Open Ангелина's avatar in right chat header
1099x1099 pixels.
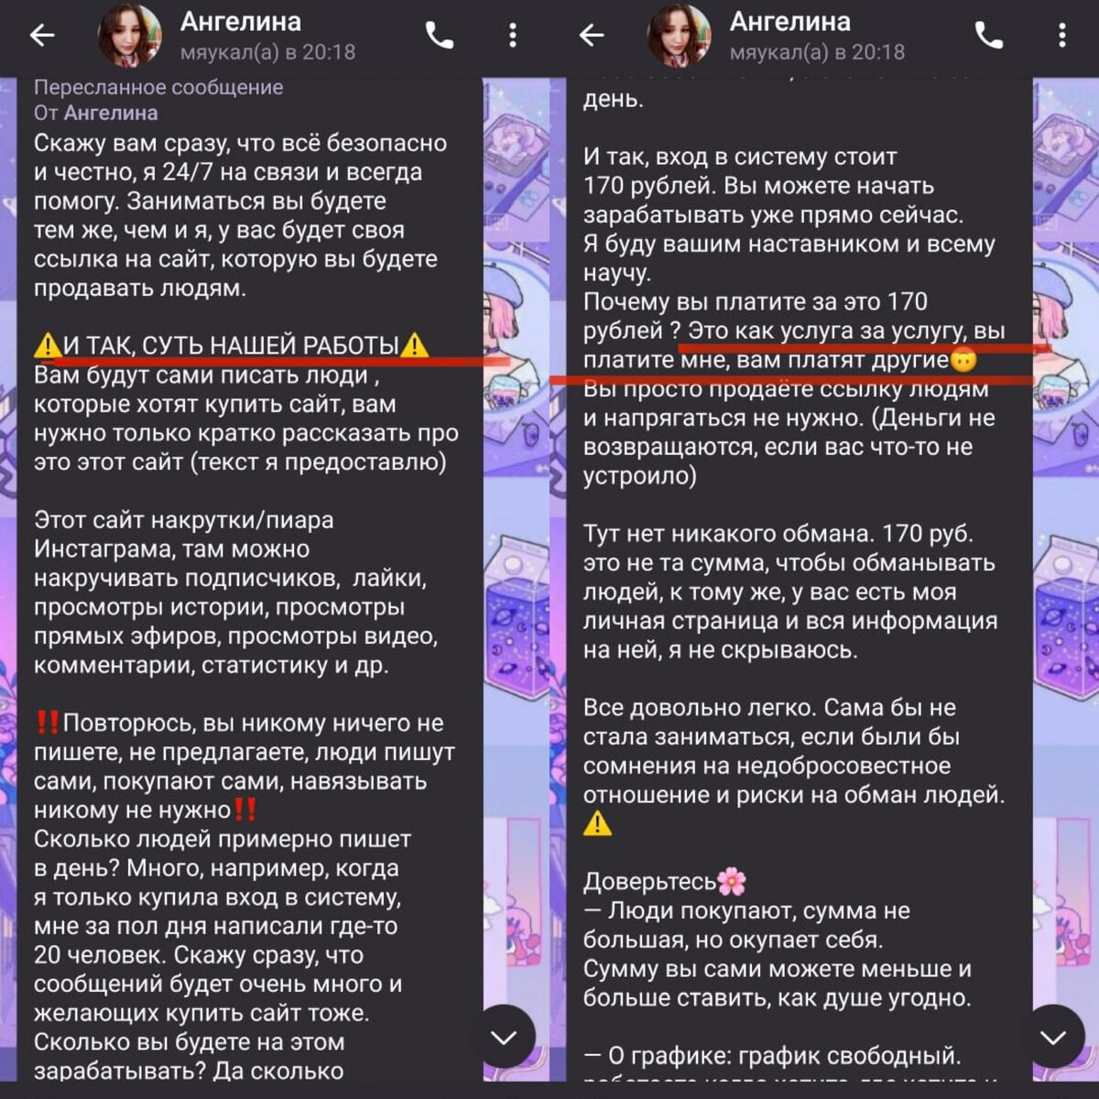(680, 37)
